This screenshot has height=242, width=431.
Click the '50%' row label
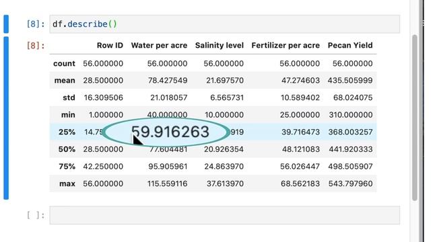pyautogui.click(x=67, y=149)
